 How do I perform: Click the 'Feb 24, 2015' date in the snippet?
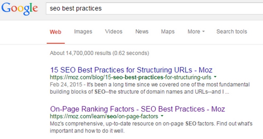66,84
